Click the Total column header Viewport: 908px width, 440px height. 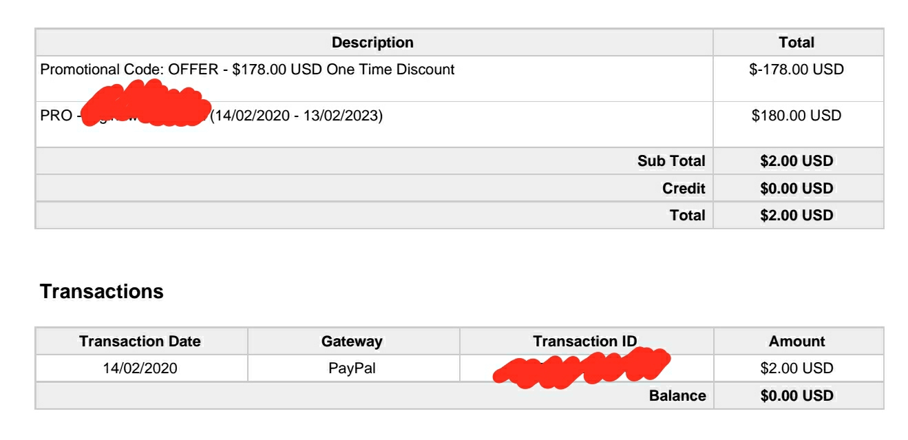pos(796,43)
